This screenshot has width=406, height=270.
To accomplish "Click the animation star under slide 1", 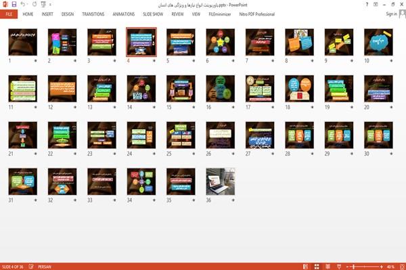I will coord(35,61).
